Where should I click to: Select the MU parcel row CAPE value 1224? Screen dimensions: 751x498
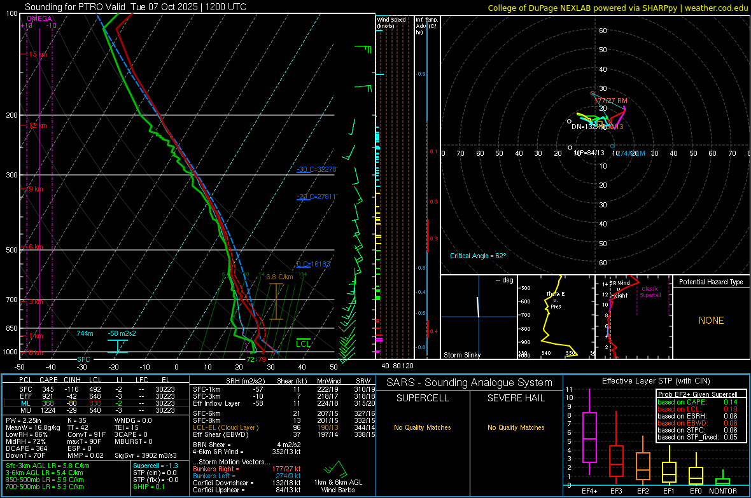coord(48,410)
